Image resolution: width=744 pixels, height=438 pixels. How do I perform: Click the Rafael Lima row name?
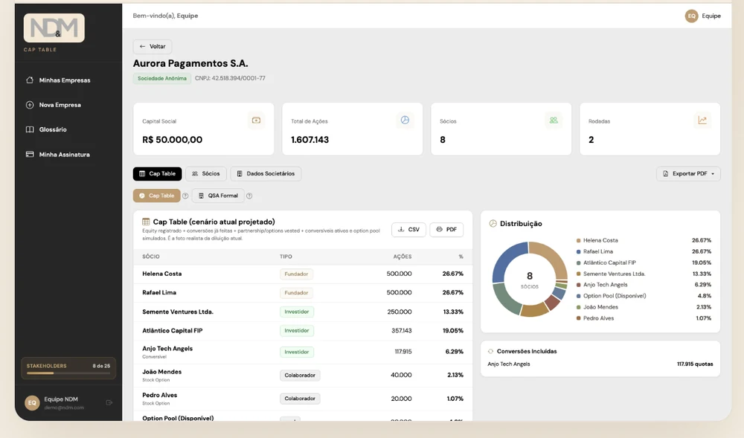(x=159, y=292)
